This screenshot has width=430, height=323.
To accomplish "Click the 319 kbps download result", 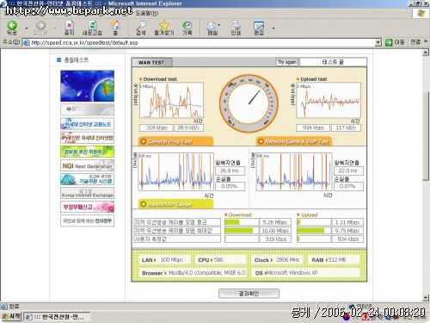I will [x=156, y=127].
